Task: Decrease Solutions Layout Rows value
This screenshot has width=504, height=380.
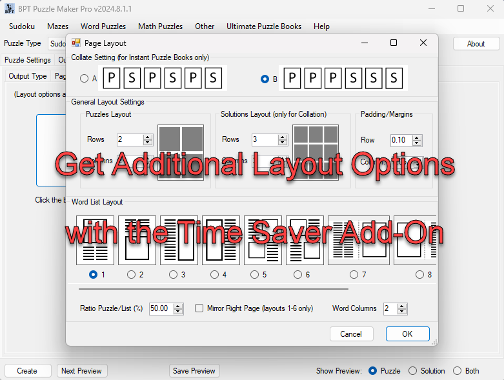Action: [283, 143]
